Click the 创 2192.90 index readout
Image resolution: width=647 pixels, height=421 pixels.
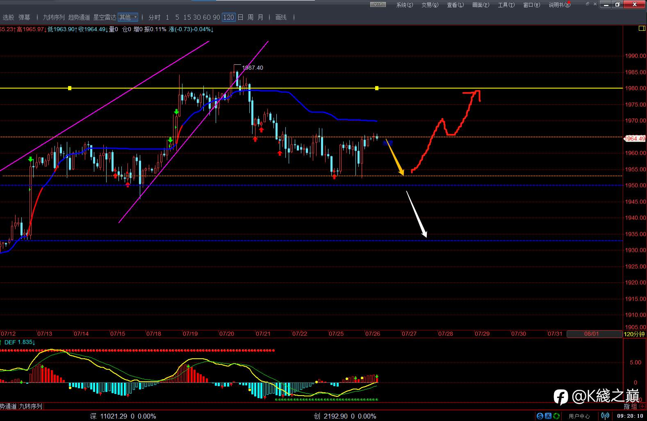[345, 416]
